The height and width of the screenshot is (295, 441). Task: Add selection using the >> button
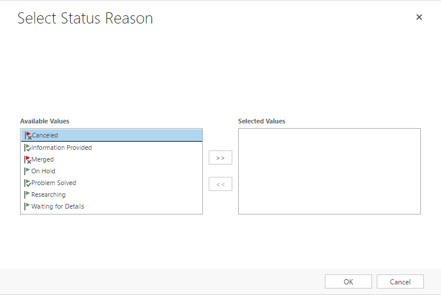coord(220,157)
